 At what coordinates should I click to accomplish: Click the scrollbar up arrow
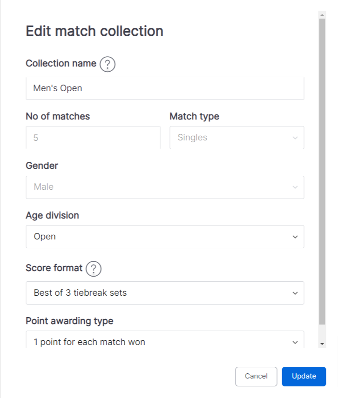click(322, 15)
